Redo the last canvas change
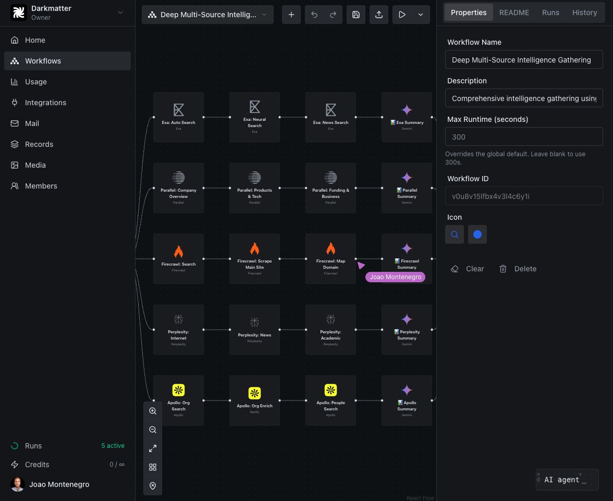The image size is (613, 501). click(333, 15)
